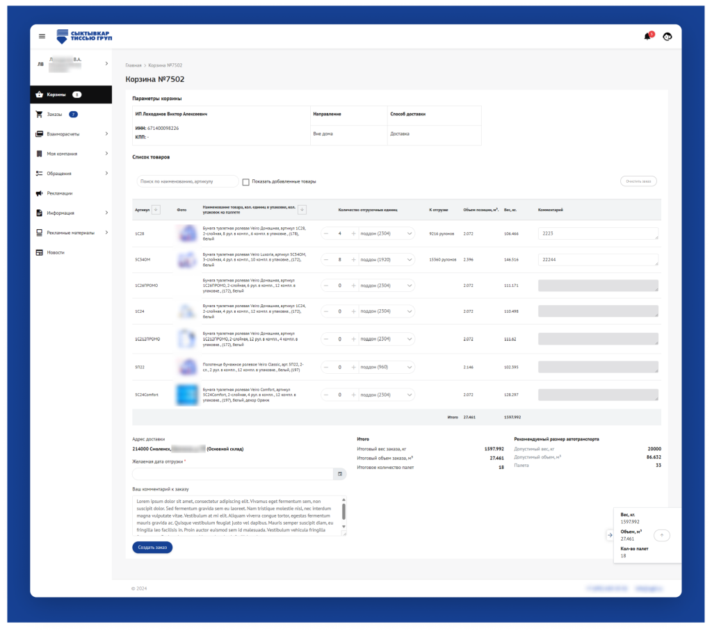Viewport: 712px width, 633px height.
Task: Click the Информация document icon
Action: (x=39, y=213)
